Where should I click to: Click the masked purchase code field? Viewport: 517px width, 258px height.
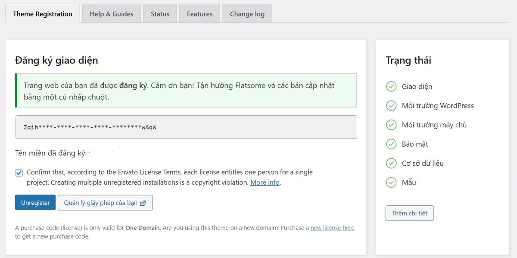pyautogui.click(x=186, y=127)
